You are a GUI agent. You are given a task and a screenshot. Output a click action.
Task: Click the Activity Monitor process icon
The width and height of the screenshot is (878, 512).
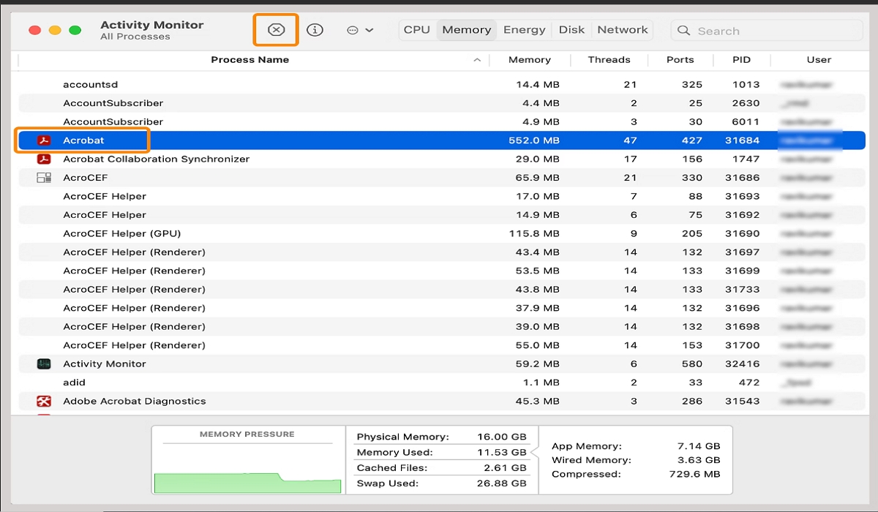pos(44,364)
